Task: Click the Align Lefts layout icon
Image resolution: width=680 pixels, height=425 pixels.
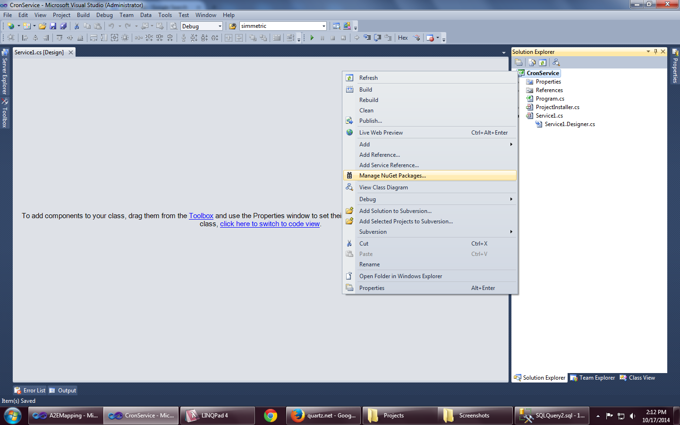Action: tap(25, 38)
